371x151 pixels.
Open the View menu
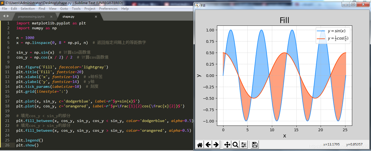pyautogui.click(x=53, y=9)
